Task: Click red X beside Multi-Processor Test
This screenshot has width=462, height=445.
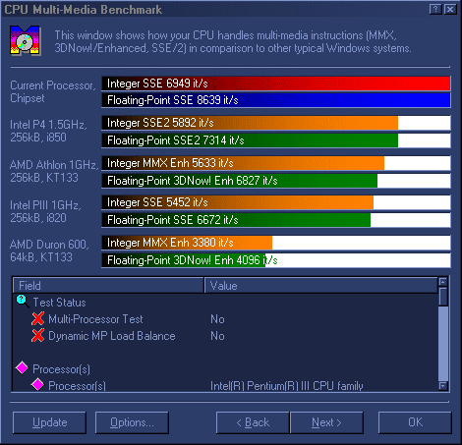Action: [x=38, y=318]
